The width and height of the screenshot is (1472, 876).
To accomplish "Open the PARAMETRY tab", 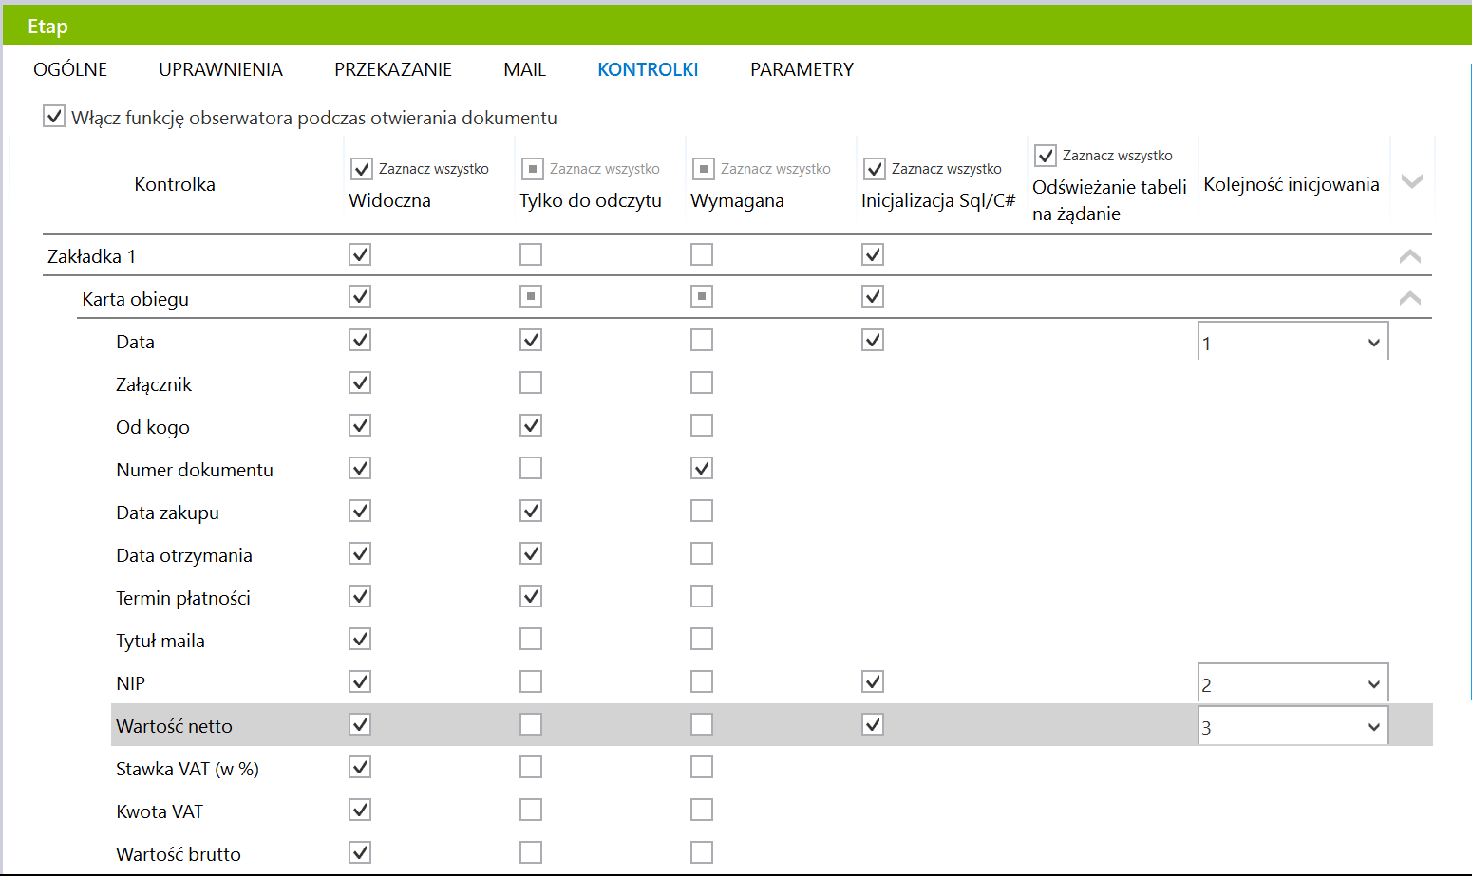I will tap(802, 69).
